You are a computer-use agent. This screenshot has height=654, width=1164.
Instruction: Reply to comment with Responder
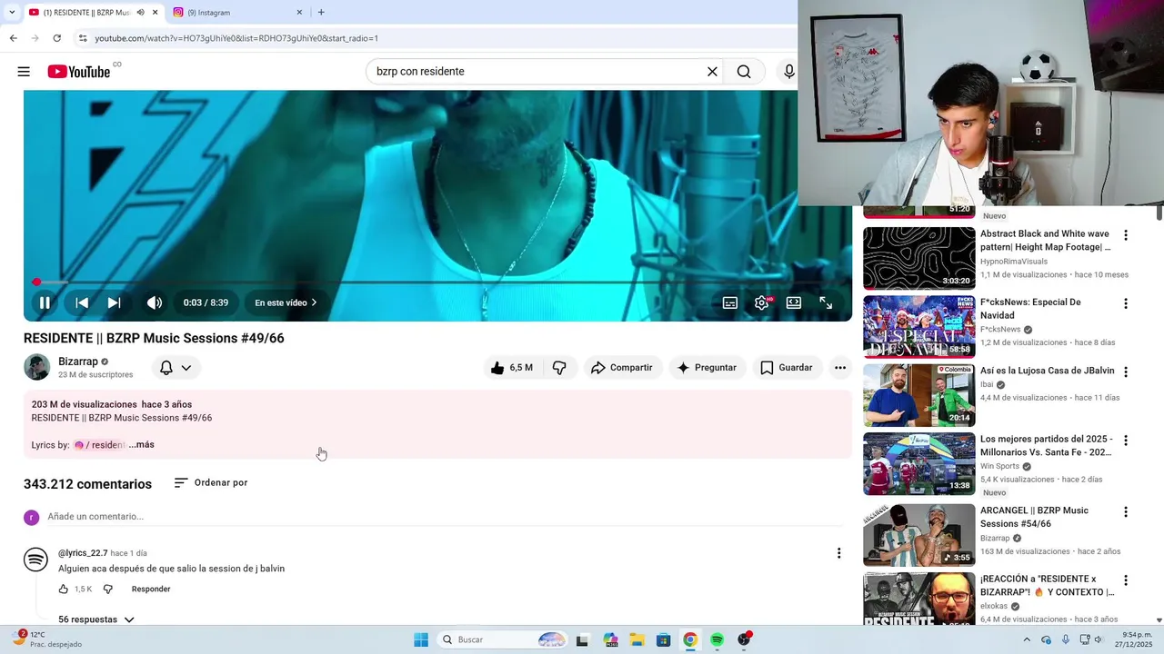pyautogui.click(x=151, y=590)
